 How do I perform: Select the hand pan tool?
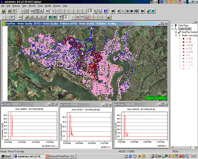pyautogui.click(x=90, y=11)
